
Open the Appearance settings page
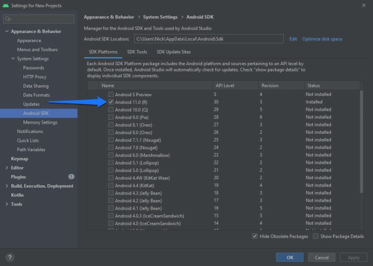point(29,41)
